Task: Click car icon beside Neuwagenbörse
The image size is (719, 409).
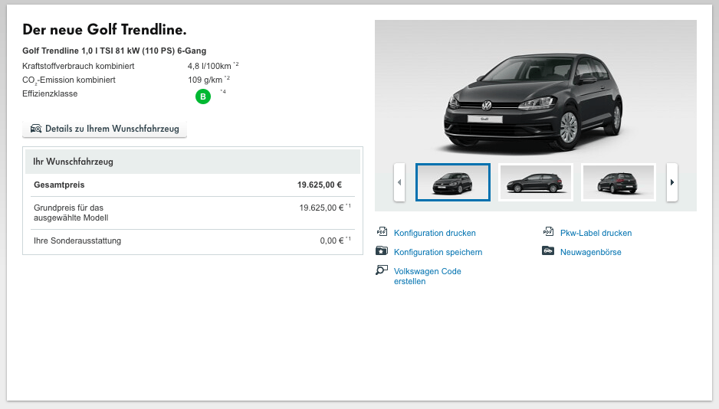Action: 548,250
